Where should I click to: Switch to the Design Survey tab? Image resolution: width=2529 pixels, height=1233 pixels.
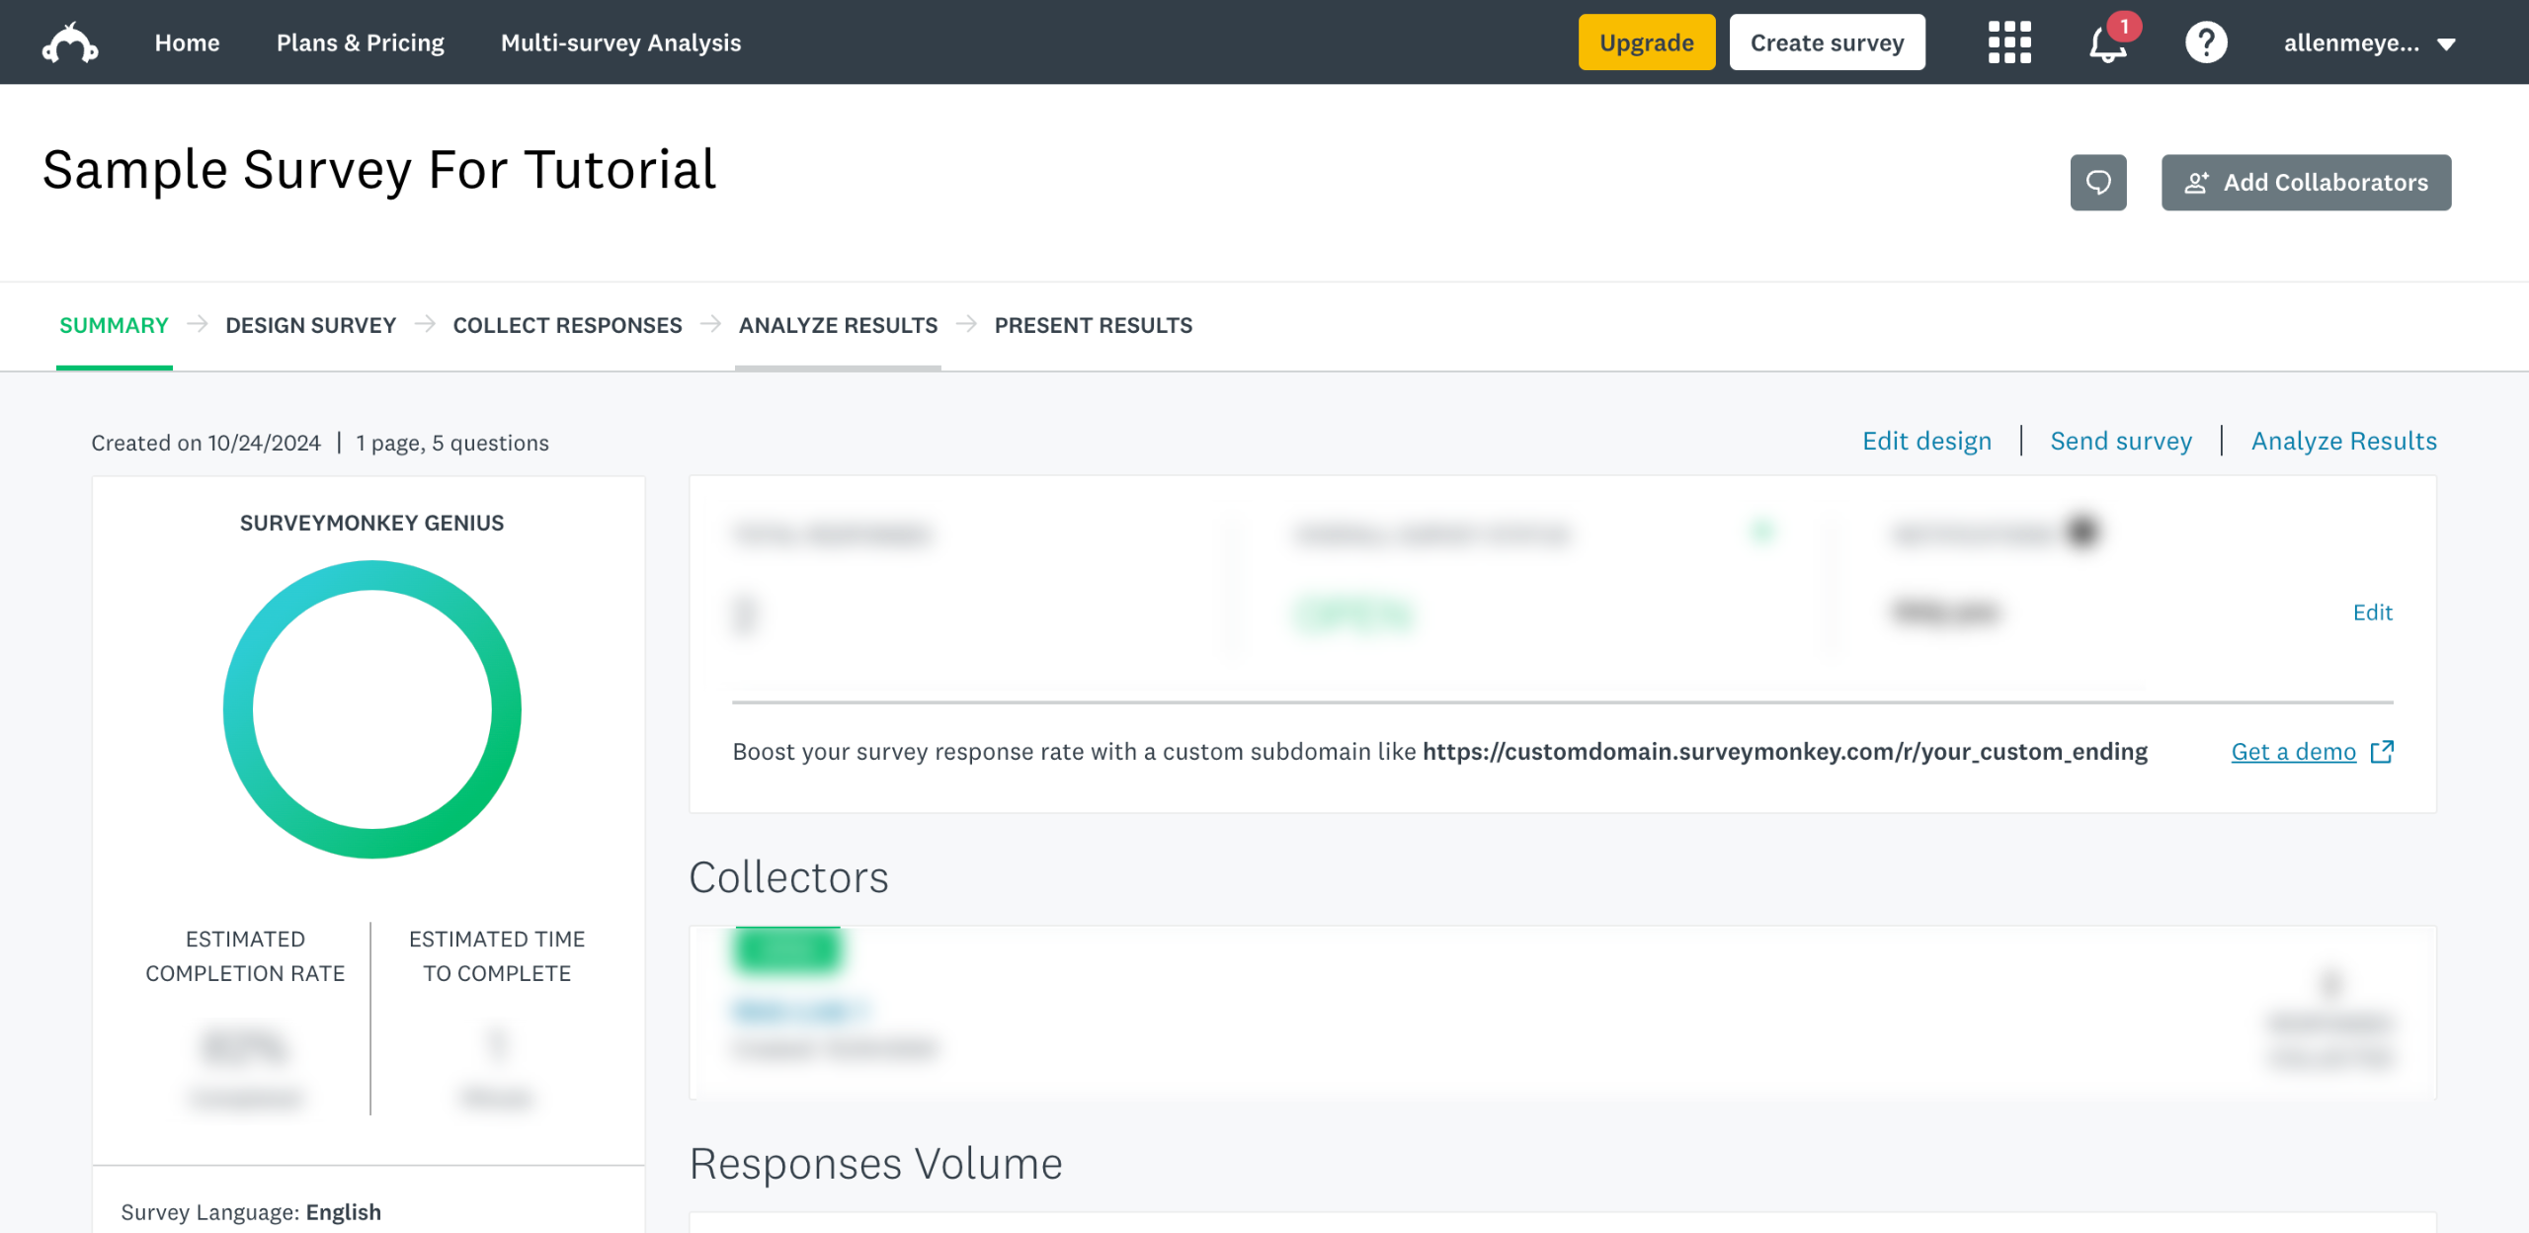[x=310, y=325]
